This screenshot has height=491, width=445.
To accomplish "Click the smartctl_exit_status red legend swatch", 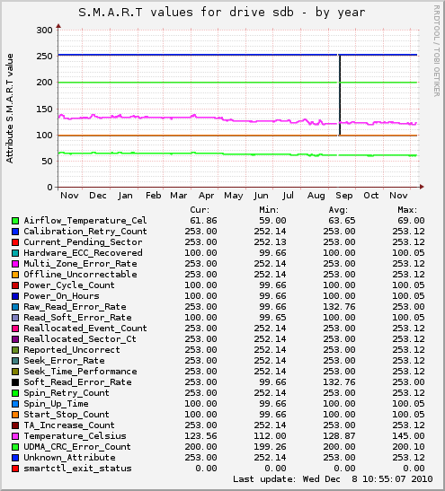I will [15, 469].
